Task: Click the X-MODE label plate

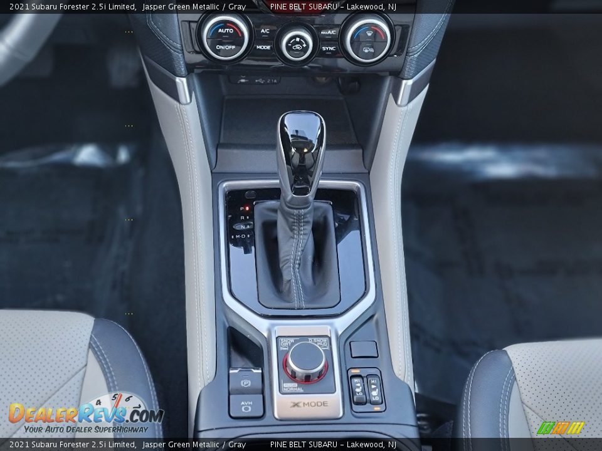Action: point(308,404)
